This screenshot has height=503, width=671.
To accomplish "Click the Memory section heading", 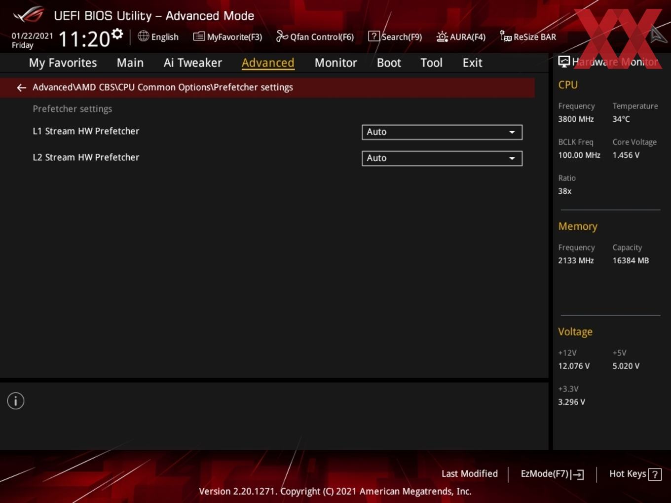I will (578, 226).
